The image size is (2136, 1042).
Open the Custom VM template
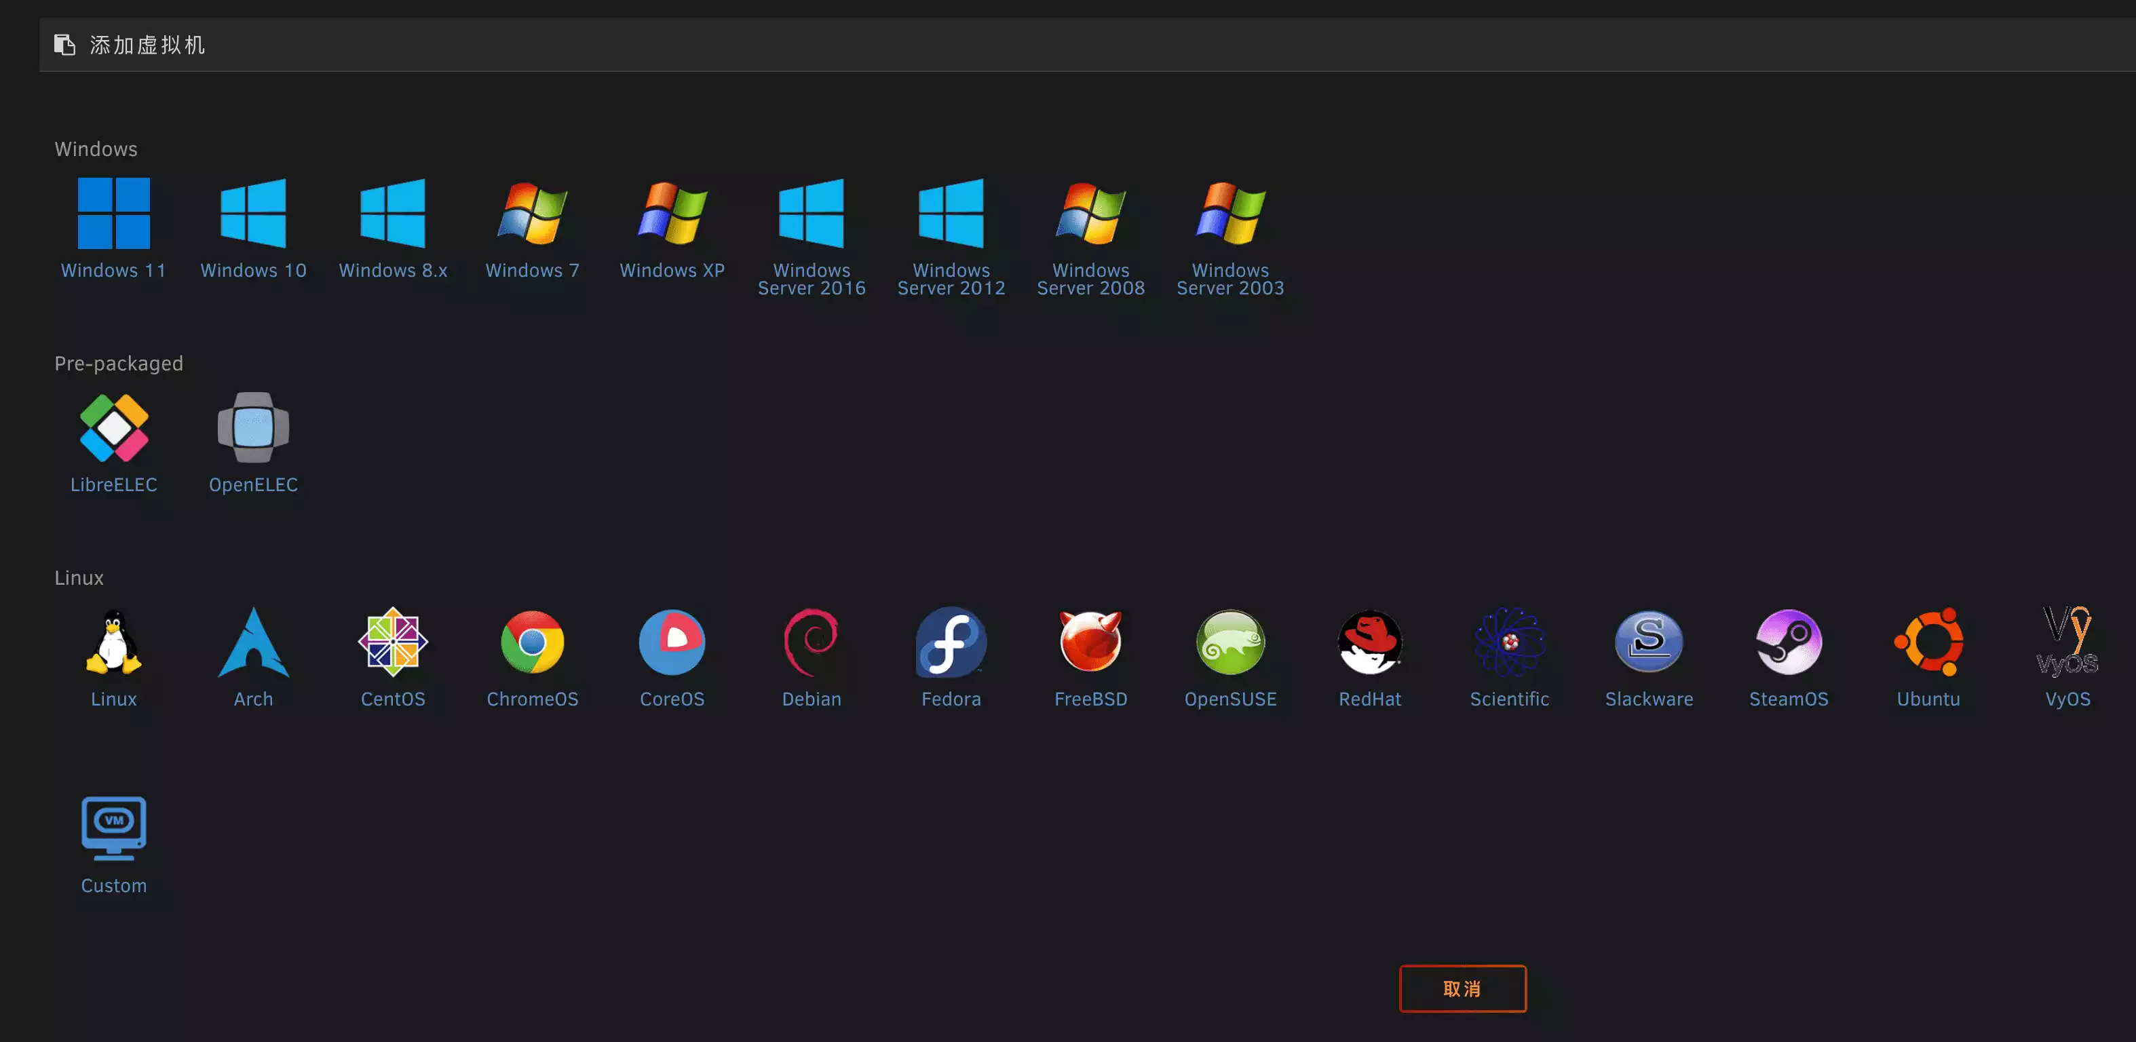(x=113, y=829)
